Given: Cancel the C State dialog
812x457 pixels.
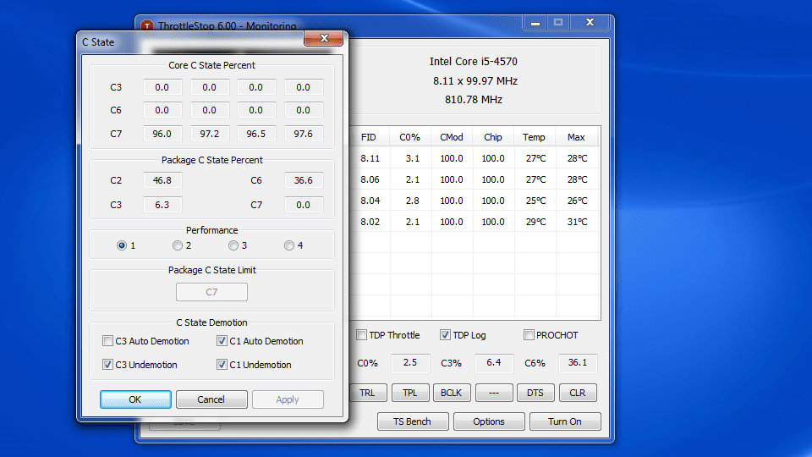Looking at the screenshot, I should tap(211, 399).
